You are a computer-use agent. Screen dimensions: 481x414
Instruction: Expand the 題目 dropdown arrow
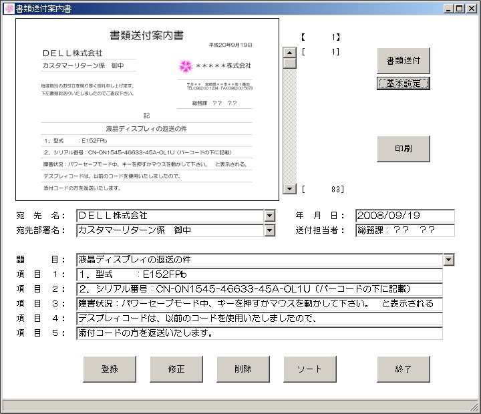click(448, 260)
